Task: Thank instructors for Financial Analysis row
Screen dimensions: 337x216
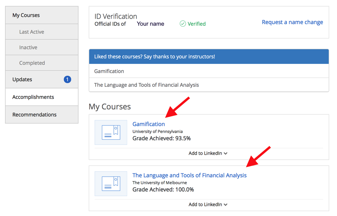Action: coord(147,85)
